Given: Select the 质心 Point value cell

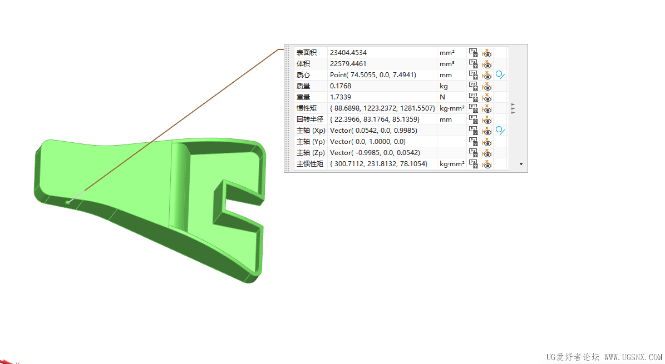Looking at the screenshot, I should click(382, 75).
